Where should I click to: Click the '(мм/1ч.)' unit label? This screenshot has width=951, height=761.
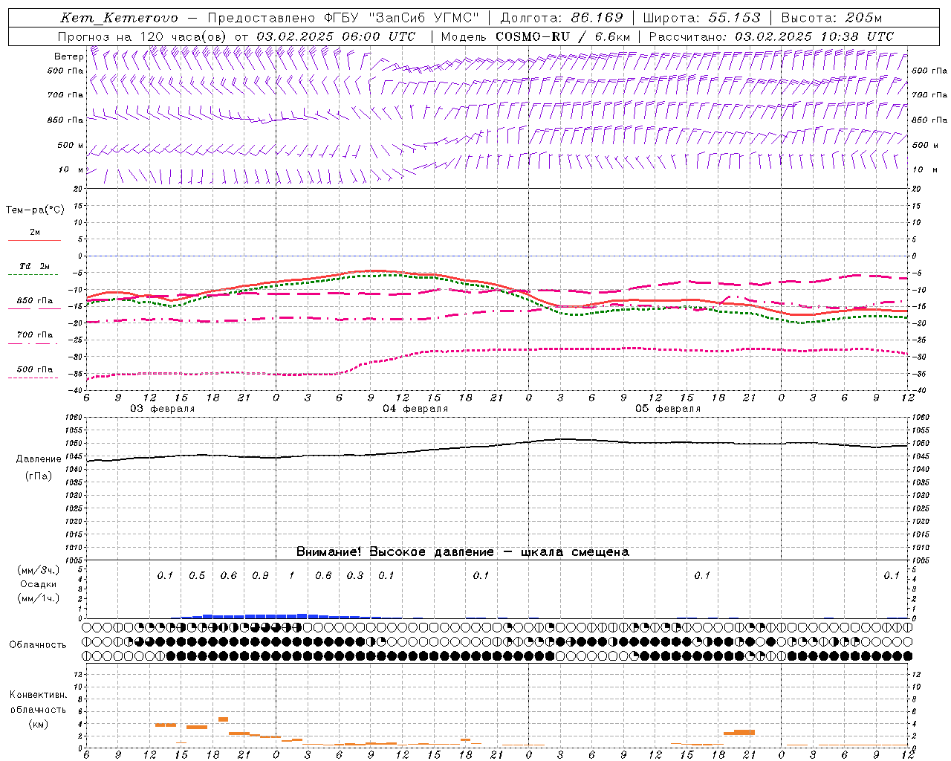click(x=39, y=598)
